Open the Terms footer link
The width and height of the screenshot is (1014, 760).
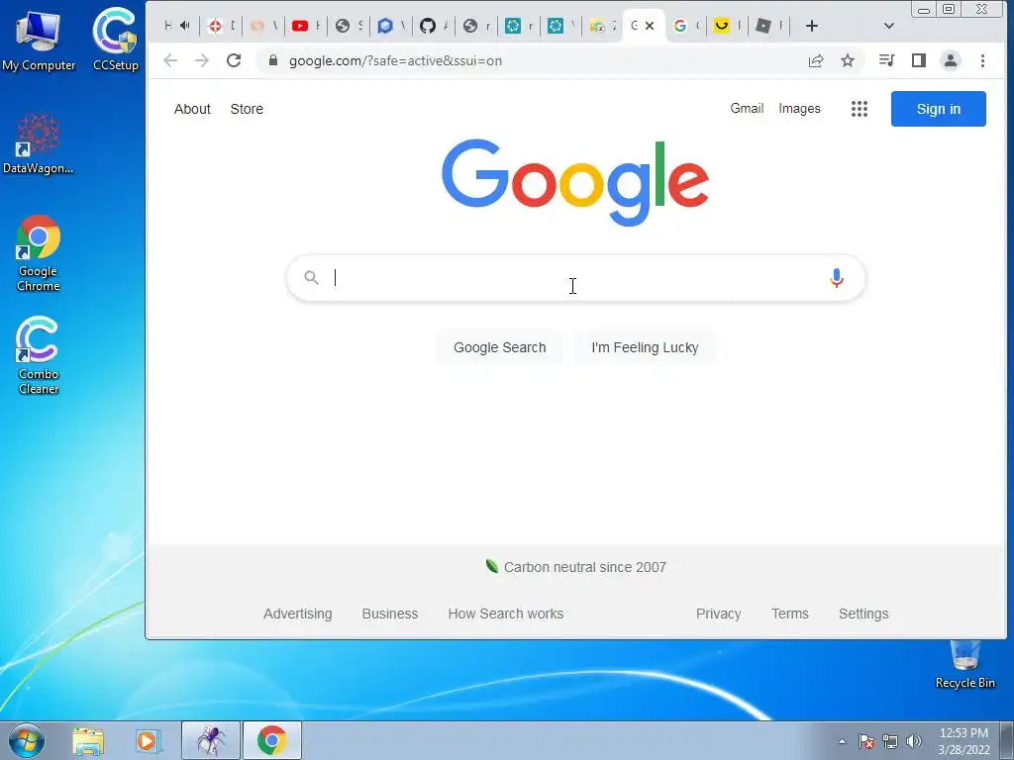(x=789, y=614)
